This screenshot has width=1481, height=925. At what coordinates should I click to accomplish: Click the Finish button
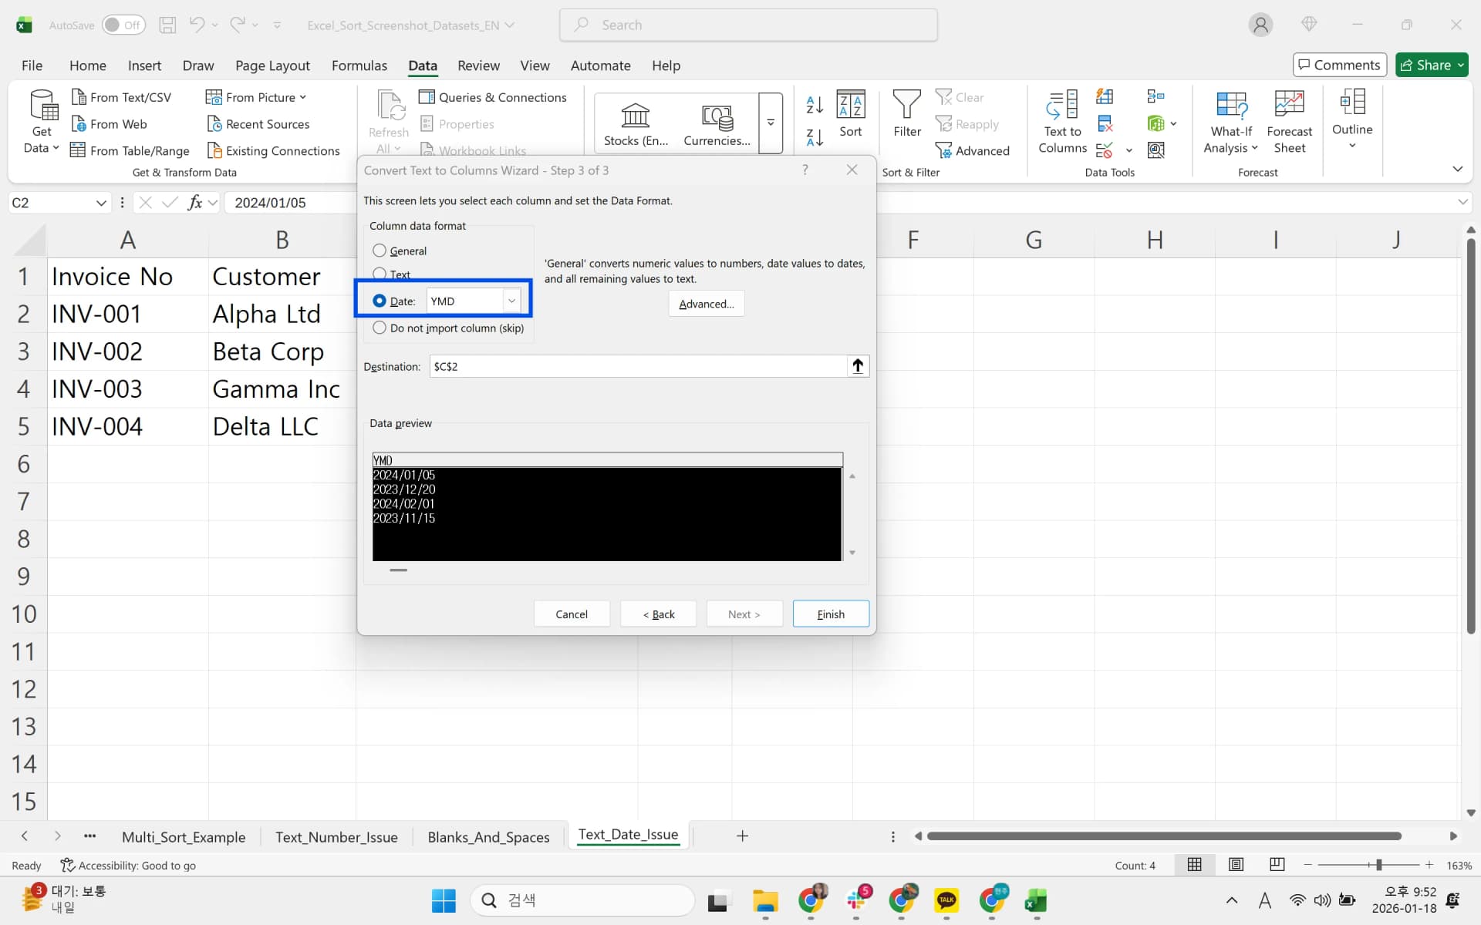click(830, 614)
